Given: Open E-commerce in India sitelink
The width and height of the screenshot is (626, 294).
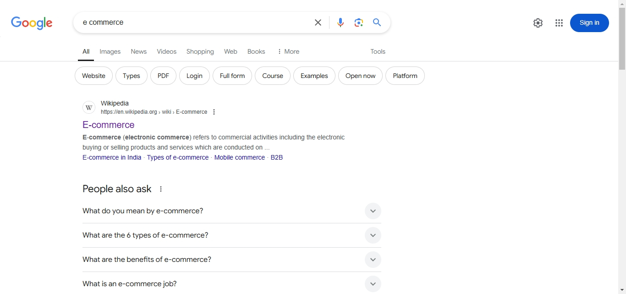Looking at the screenshot, I should tap(112, 157).
